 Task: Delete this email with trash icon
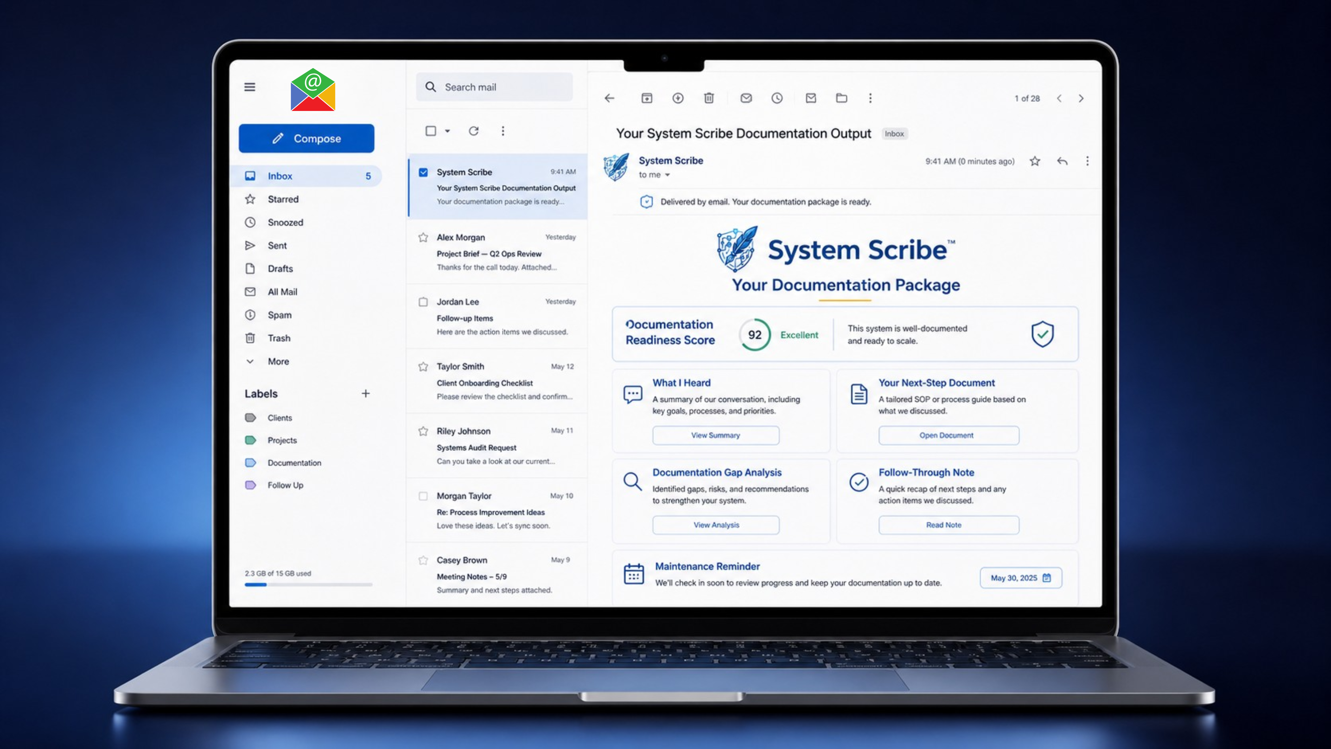point(709,98)
